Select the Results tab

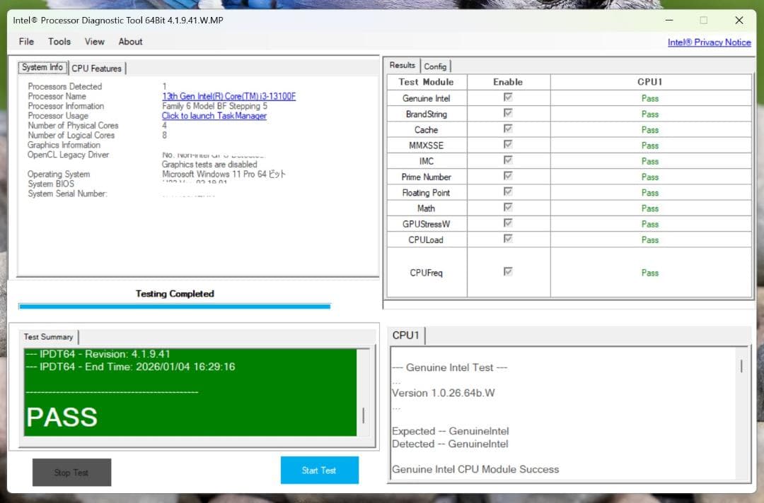pyautogui.click(x=402, y=65)
